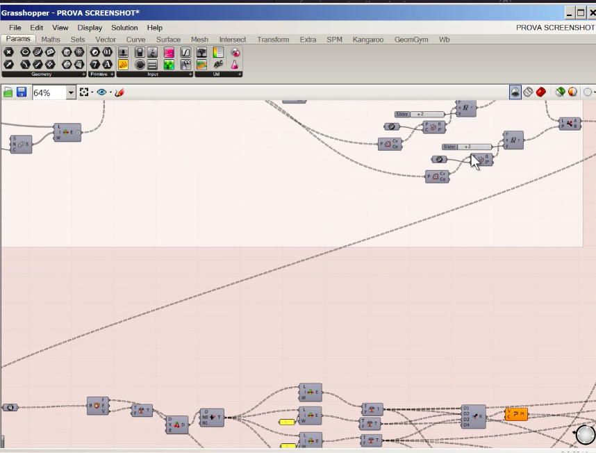Expand the Geometry panel group
Screen dimensions: 596x453
[x=84, y=74]
